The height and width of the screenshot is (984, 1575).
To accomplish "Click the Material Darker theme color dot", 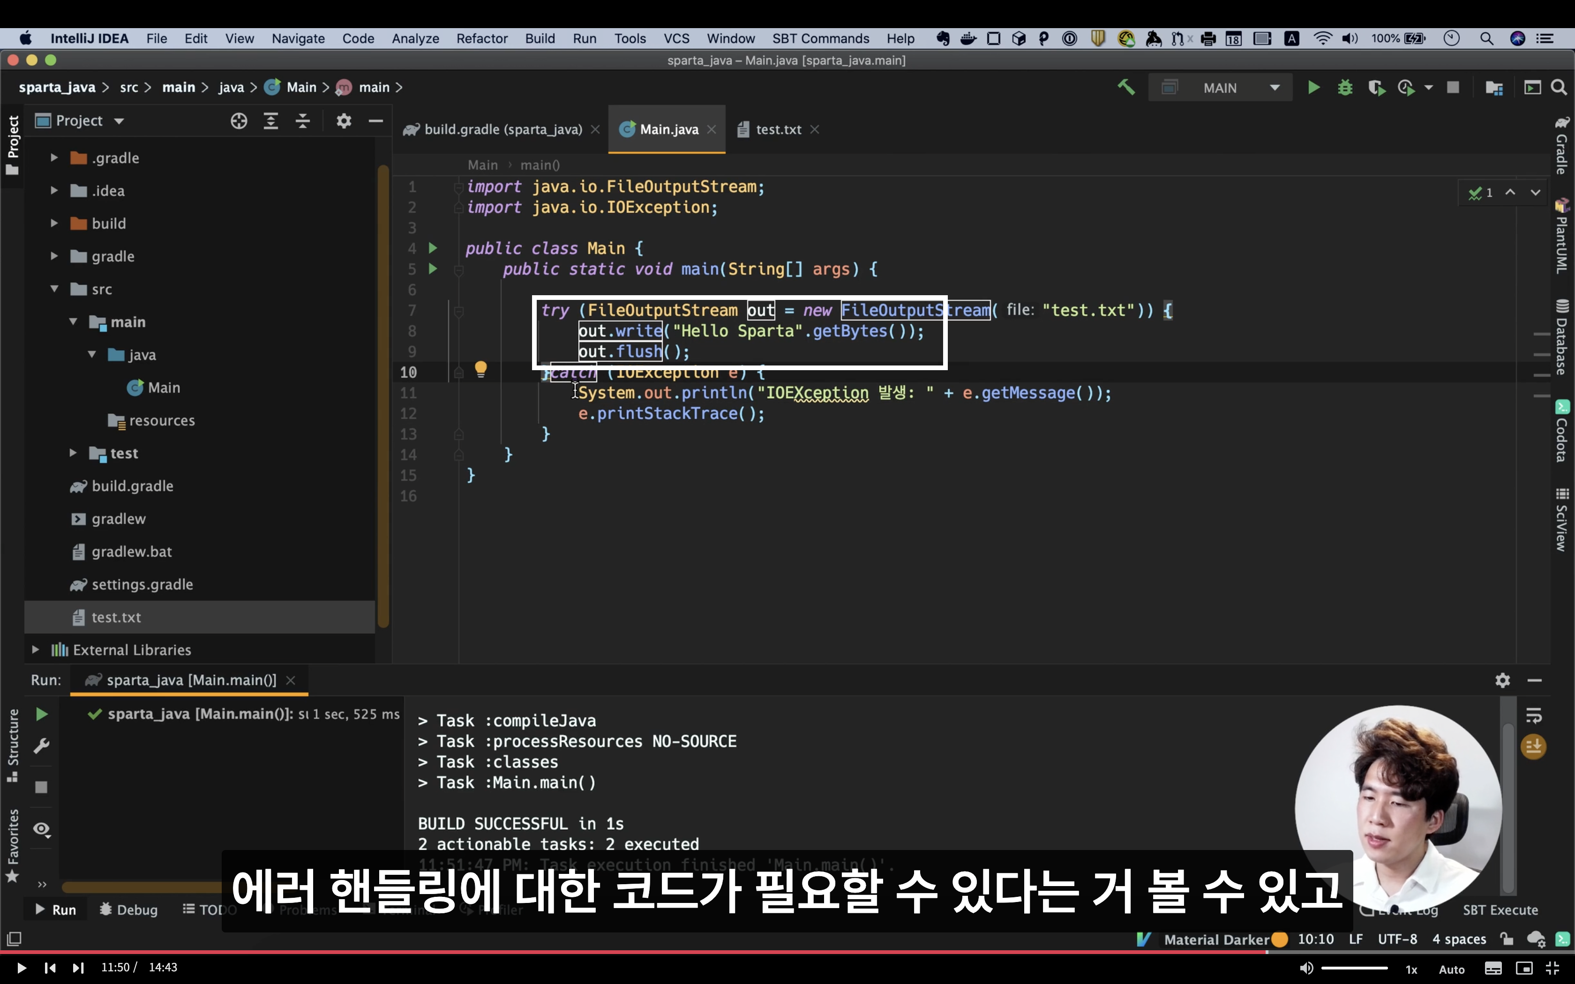I will click(x=1280, y=939).
